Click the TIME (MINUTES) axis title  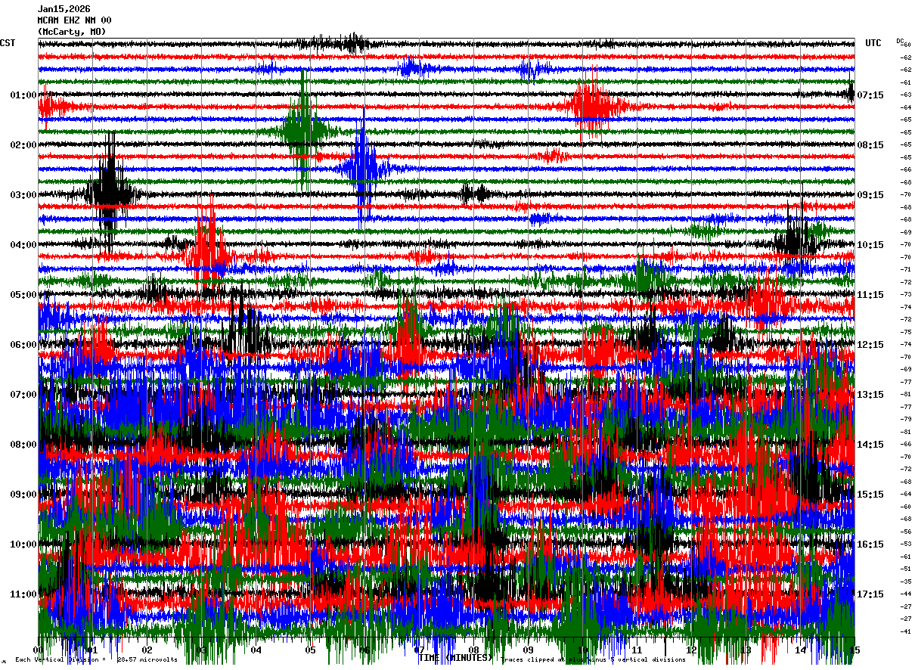[455, 659]
